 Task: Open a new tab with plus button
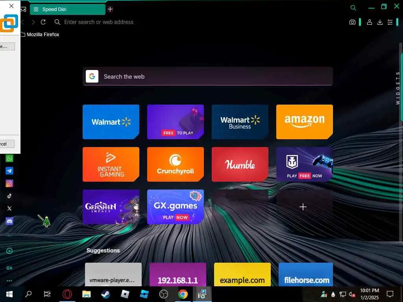110,9
